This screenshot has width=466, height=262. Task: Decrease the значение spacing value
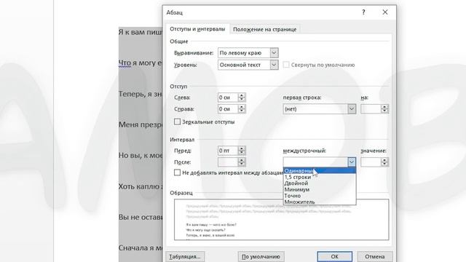point(384,164)
